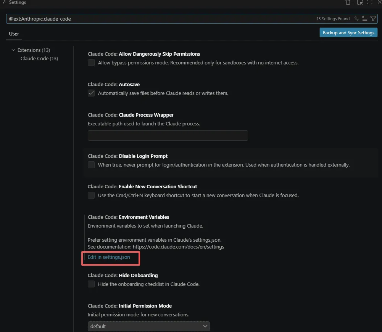Click the "Allow Dangerously Skip Permissions" heading
This screenshot has height=332, width=382.
[x=160, y=54]
